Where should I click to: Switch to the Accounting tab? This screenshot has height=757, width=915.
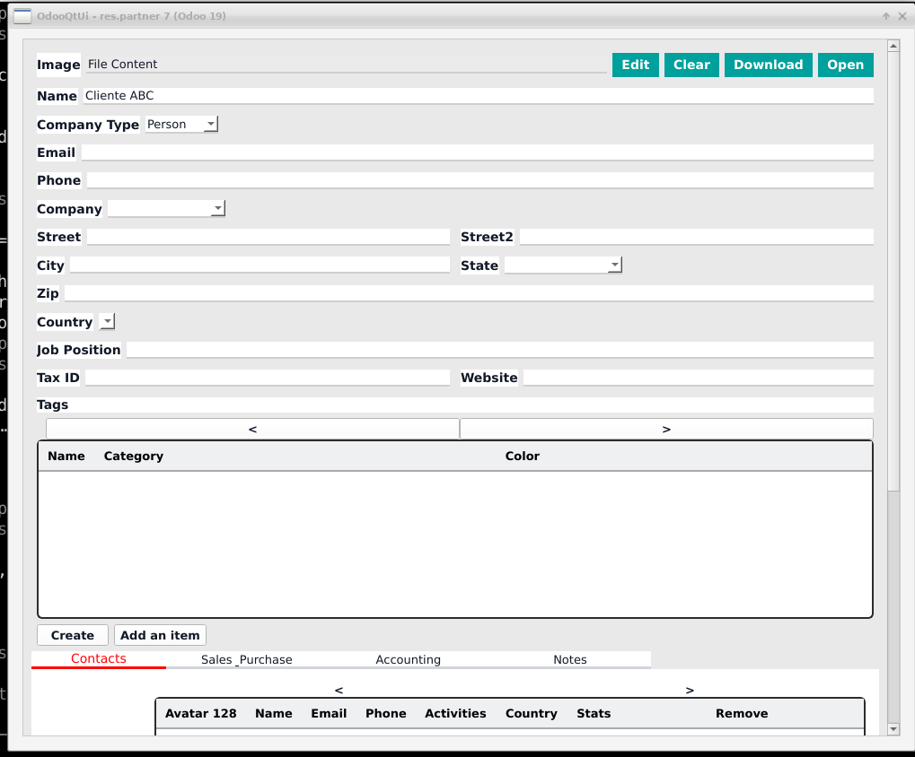click(x=408, y=659)
